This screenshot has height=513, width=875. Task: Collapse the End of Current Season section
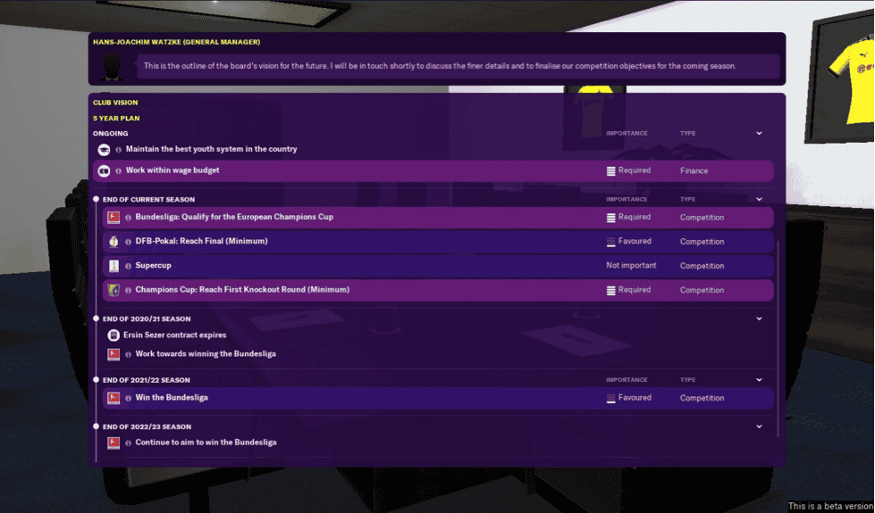click(759, 200)
